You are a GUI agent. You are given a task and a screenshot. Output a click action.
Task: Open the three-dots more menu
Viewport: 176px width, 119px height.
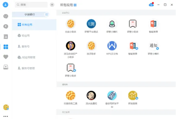(6, 116)
